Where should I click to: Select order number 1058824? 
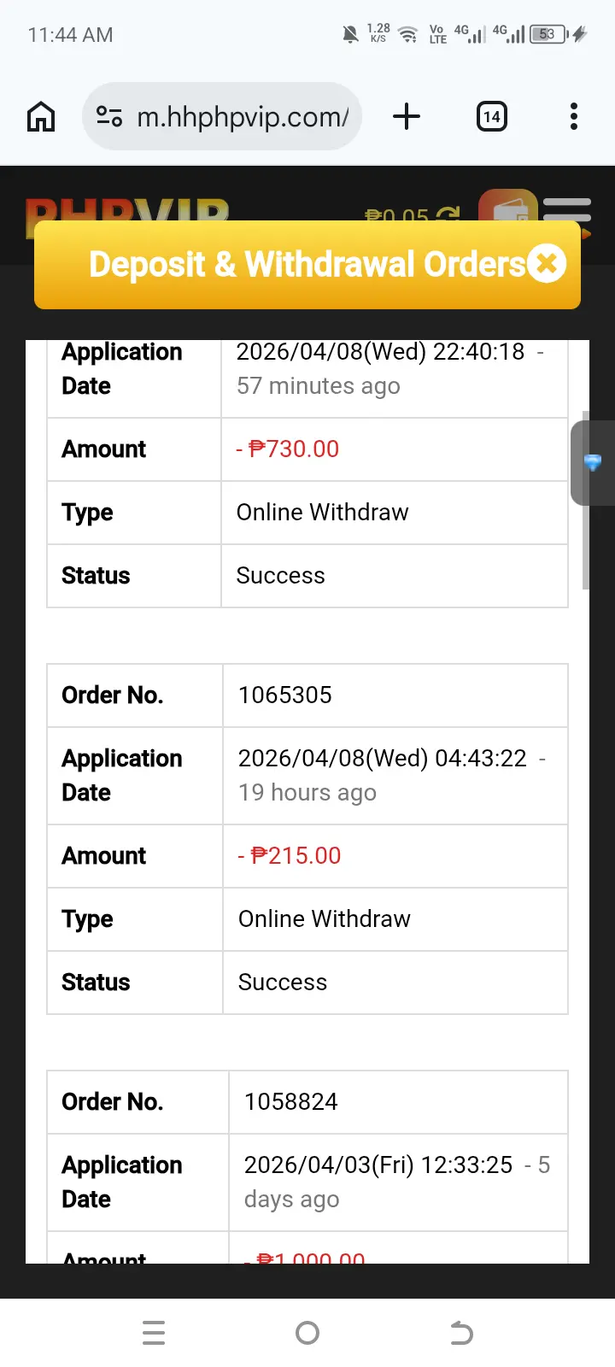click(x=291, y=1101)
